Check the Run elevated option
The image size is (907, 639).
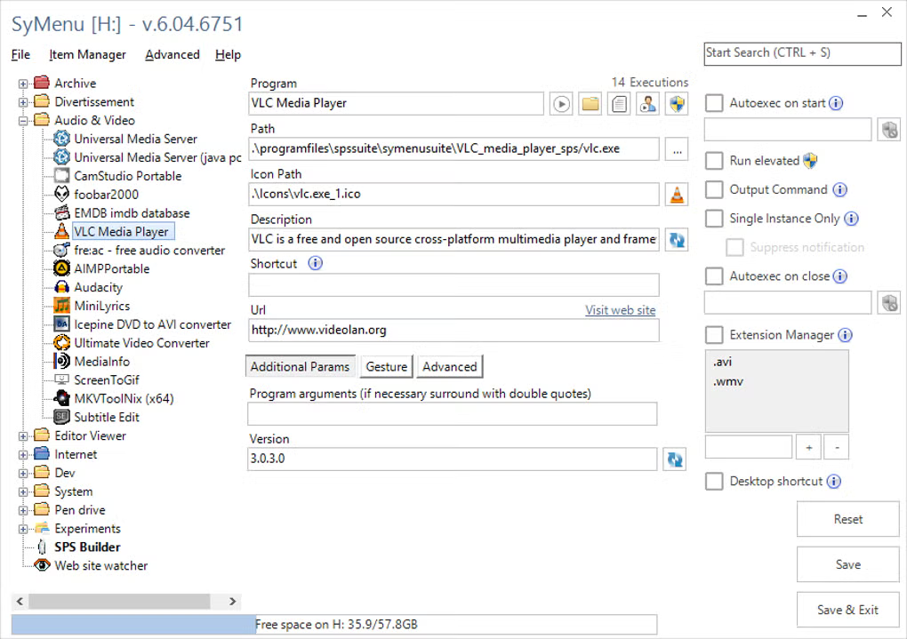click(x=714, y=161)
